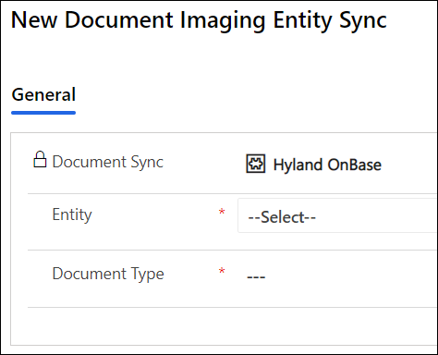The height and width of the screenshot is (355, 438).
Task: Open the Entity --Select-- dropdown
Action: tap(337, 215)
